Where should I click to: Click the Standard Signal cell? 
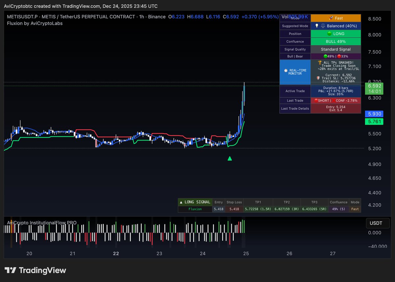click(x=336, y=49)
